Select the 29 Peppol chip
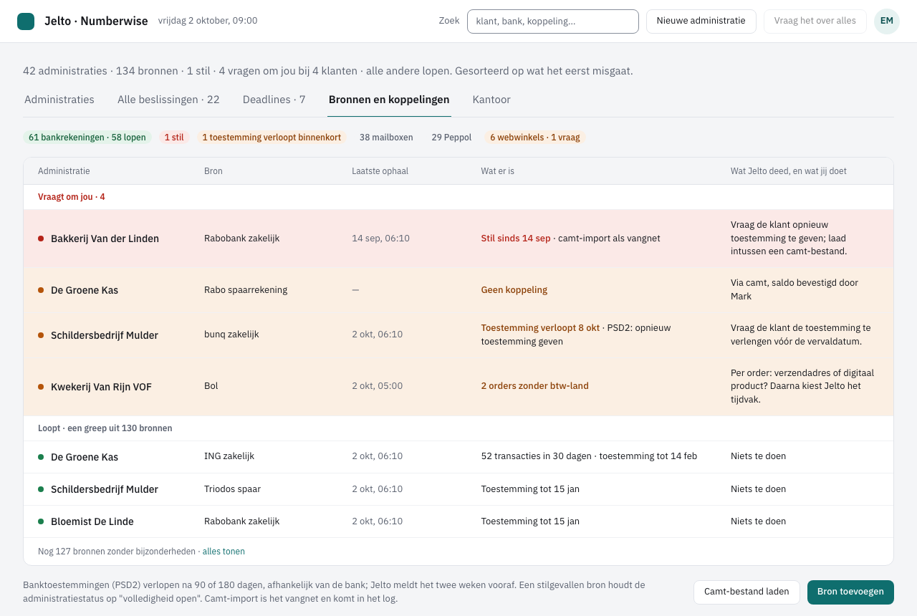This screenshot has width=917, height=616. coord(451,138)
